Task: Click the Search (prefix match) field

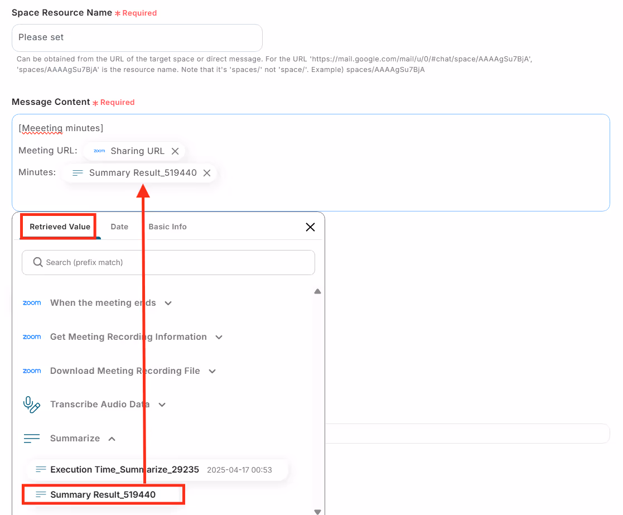Action: coord(168,262)
